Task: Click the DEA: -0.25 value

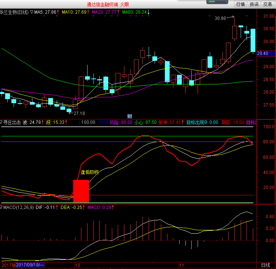Action: coord(71,207)
